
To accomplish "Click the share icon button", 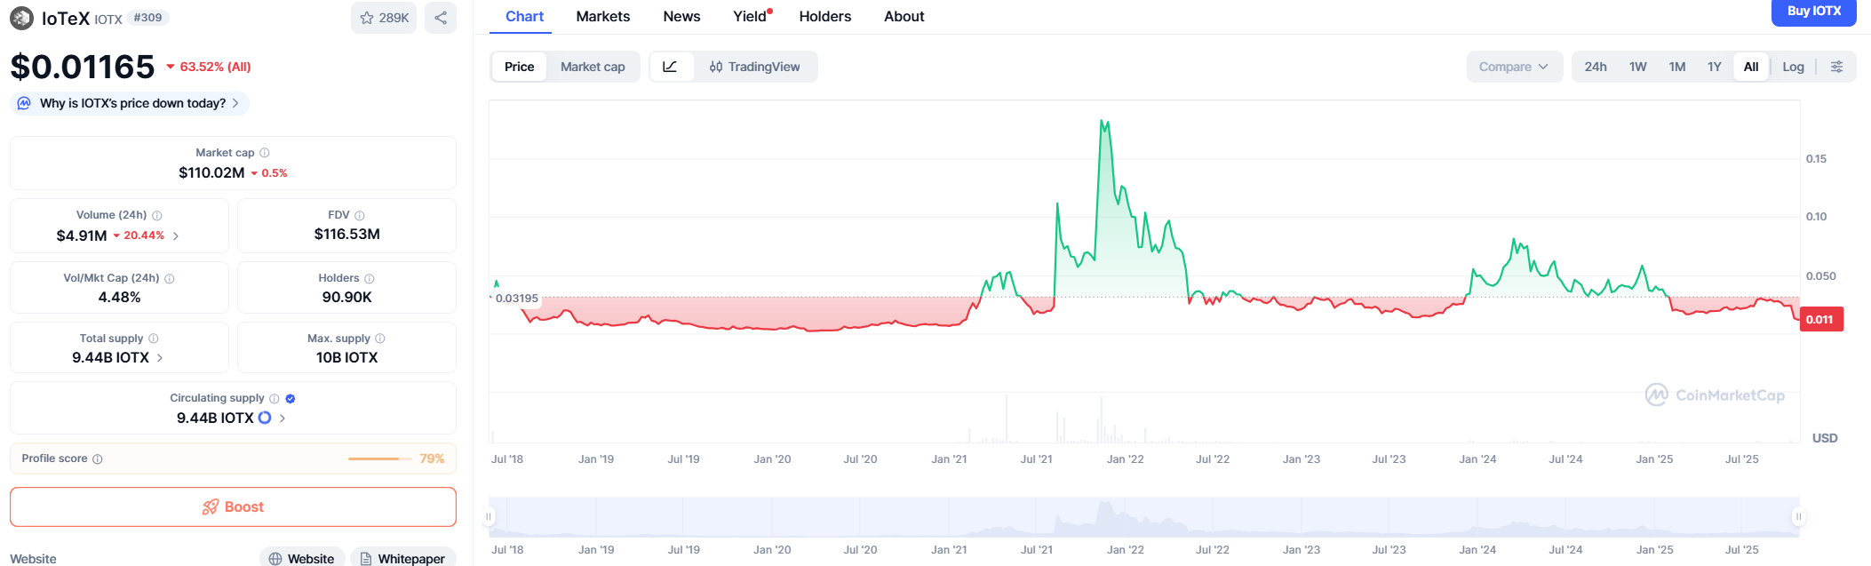I will pyautogui.click(x=441, y=18).
